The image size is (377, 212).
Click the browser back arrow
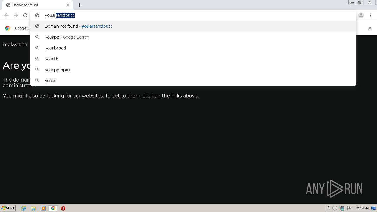pos(6,15)
